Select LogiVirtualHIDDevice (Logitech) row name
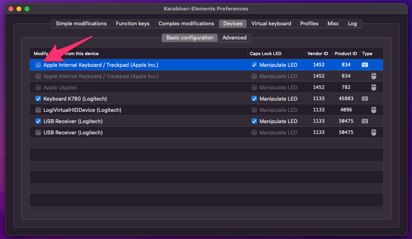The image size is (412, 239). click(82, 110)
